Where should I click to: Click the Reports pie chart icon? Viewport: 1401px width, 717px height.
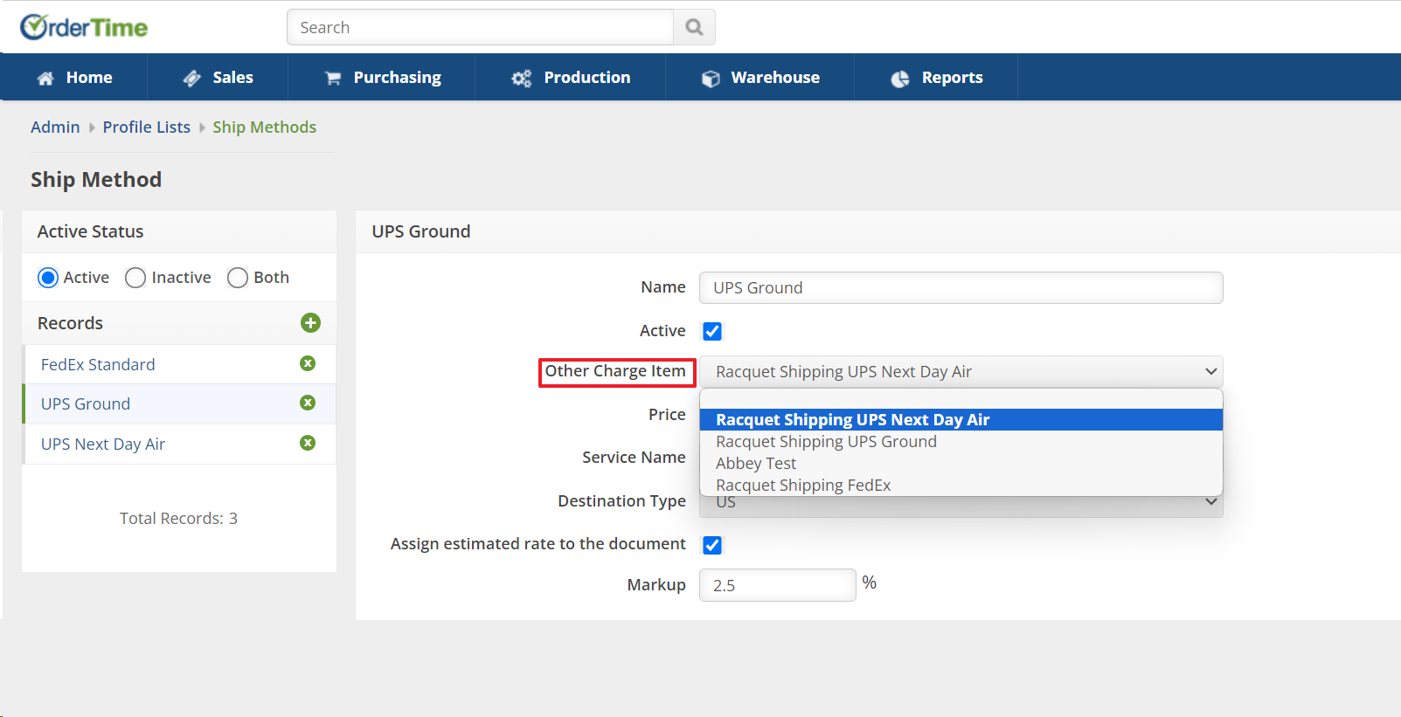point(899,79)
